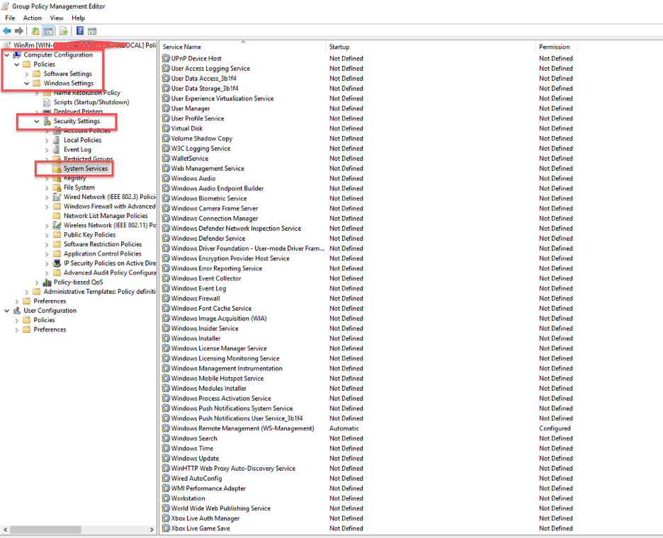Click the Back navigation arrow icon
The width and height of the screenshot is (663, 538).
[6, 30]
